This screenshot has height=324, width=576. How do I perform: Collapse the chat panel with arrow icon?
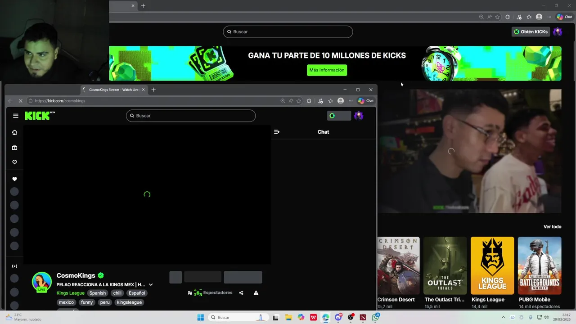click(277, 132)
